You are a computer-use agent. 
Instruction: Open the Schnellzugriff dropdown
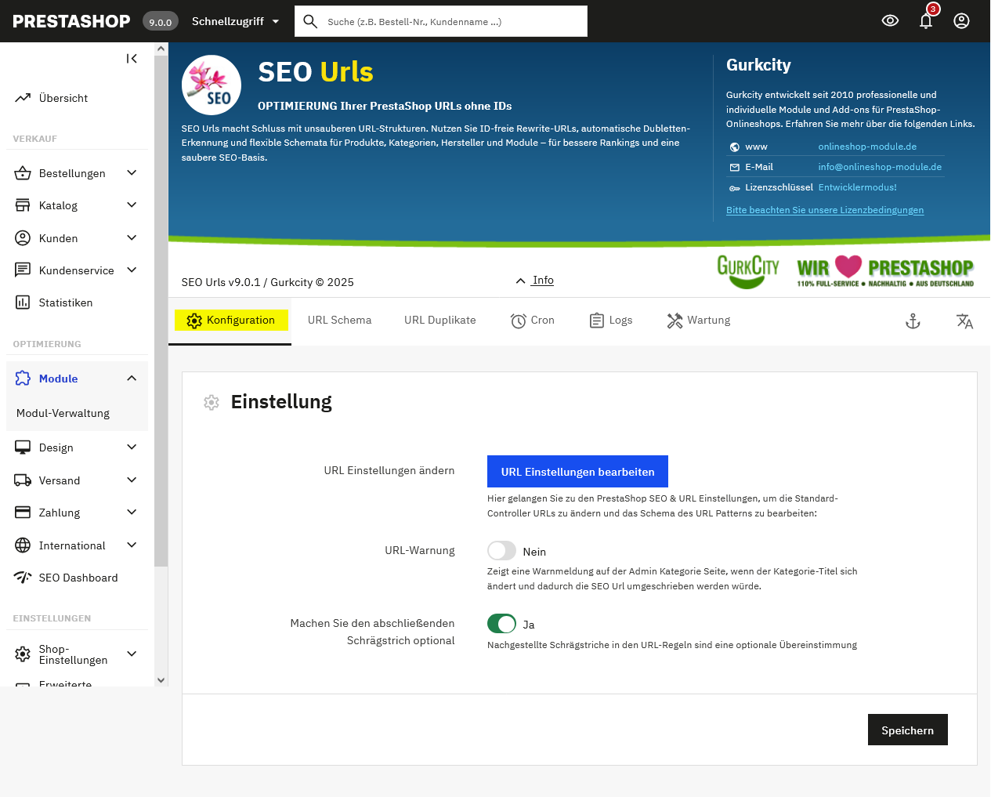coord(235,21)
